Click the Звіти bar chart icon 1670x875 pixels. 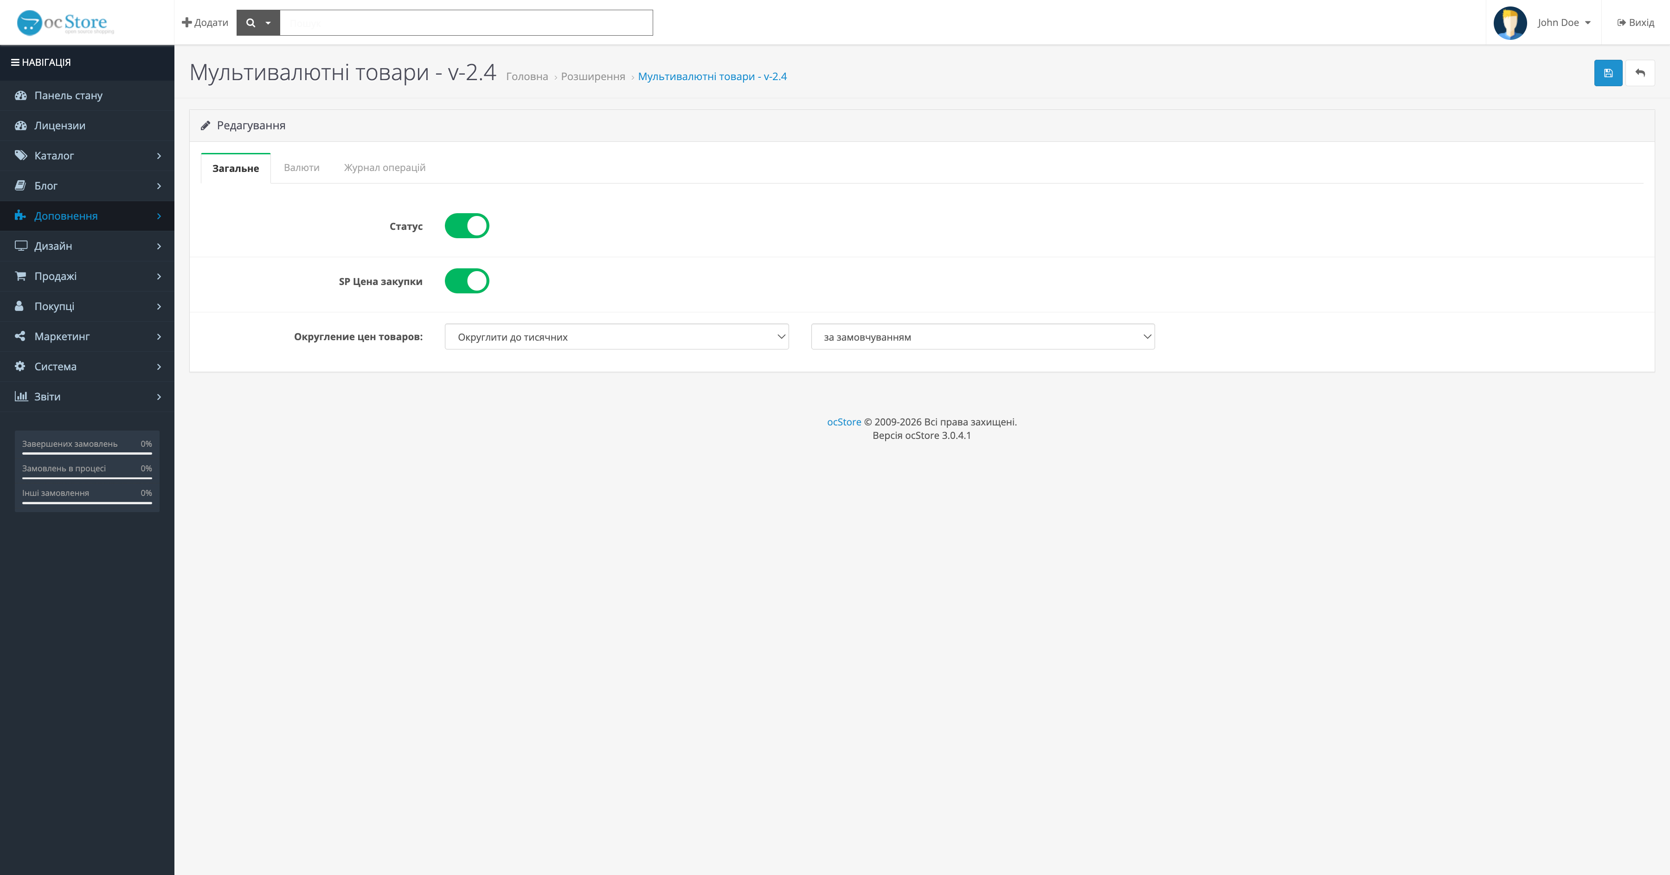[x=21, y=396]
